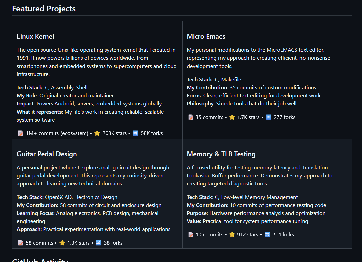Click the memo icon beside 35 commits

click(x=191, y=117)
